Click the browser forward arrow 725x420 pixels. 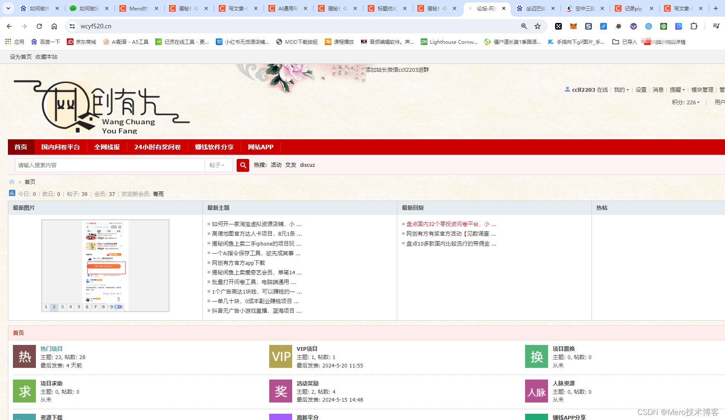(x=24, y=26)
